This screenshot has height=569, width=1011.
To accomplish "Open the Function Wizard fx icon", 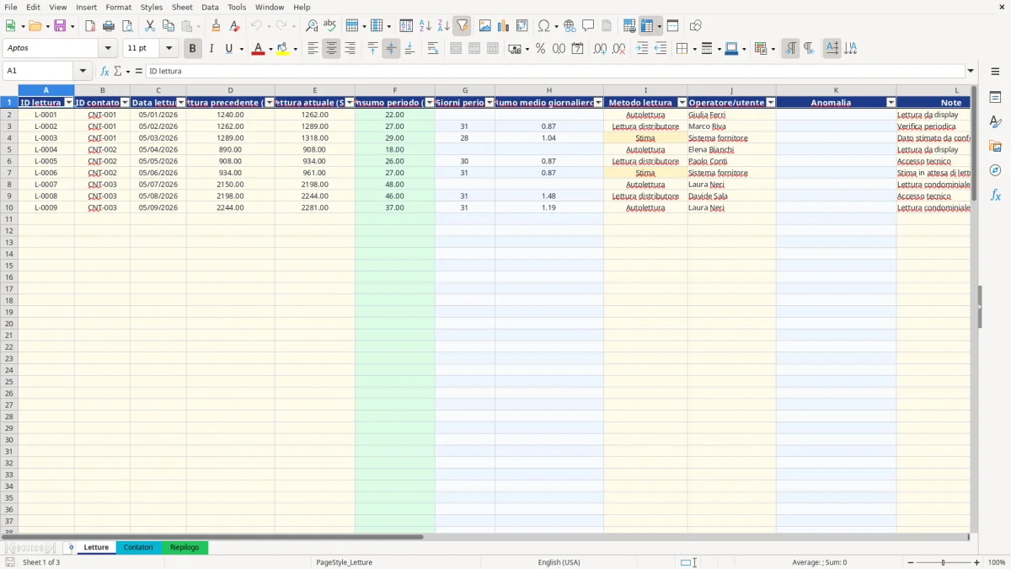I will [105, 72].
